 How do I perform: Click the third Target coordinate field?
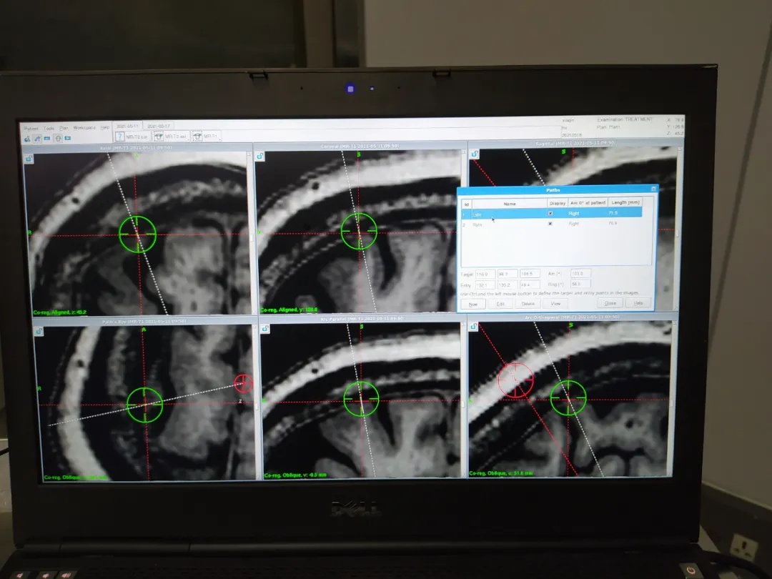click(530, 273)
